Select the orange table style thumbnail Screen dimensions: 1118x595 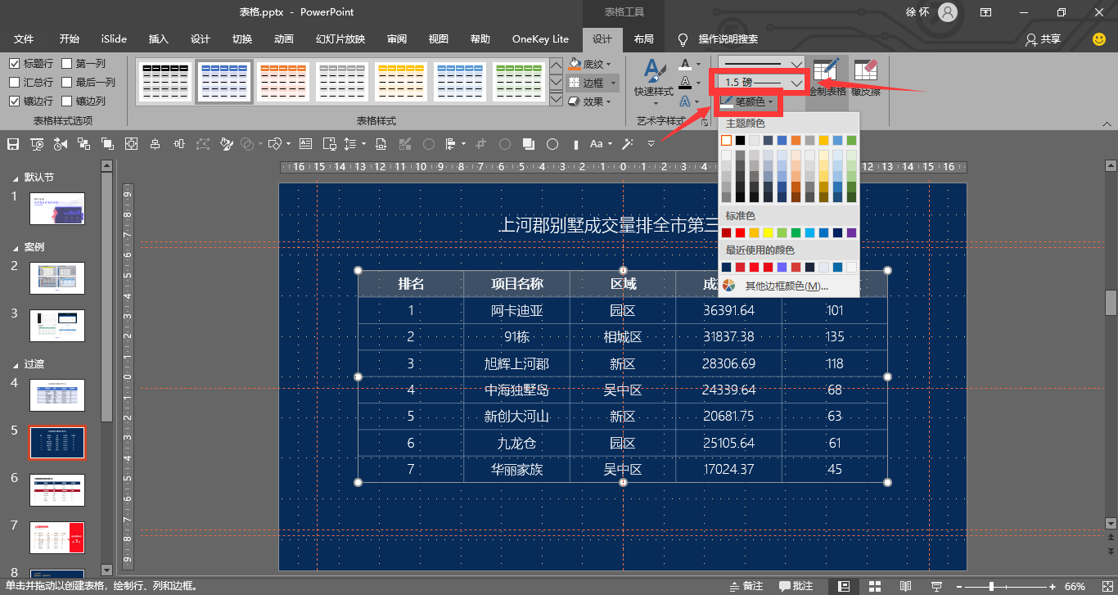click(283, 82)
